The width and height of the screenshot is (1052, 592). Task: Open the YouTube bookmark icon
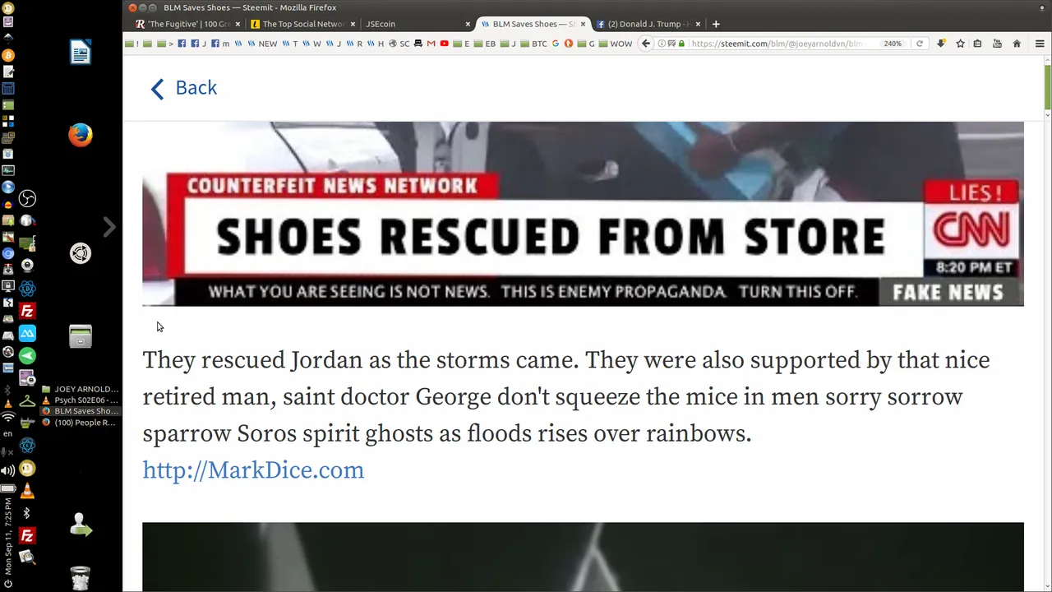click(x=444, y=44)
